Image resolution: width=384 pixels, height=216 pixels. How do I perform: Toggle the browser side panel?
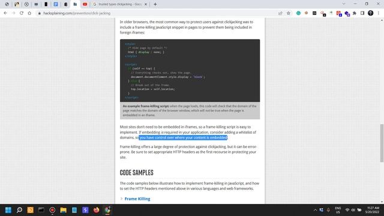[362, 13]
